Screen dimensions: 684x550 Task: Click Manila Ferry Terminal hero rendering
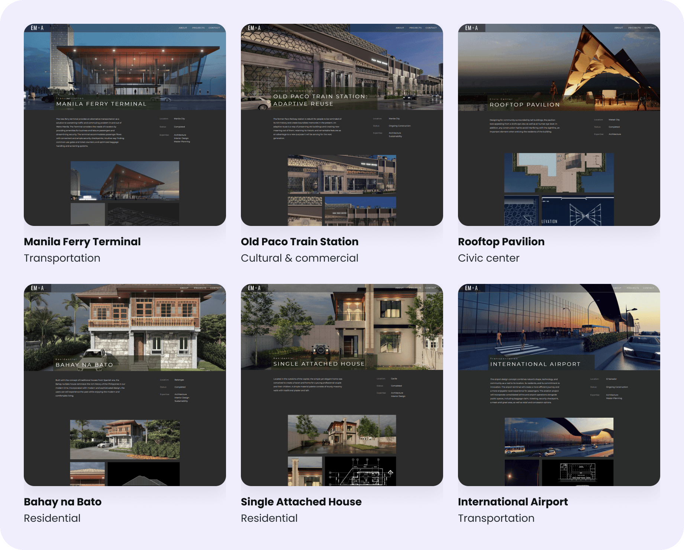point(125,67)
